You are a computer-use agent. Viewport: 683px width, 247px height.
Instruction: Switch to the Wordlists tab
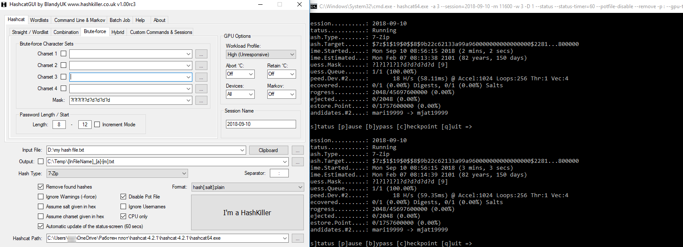pos(39,20)
